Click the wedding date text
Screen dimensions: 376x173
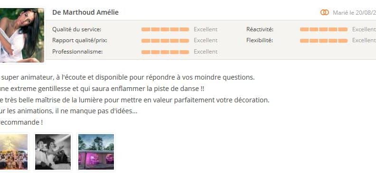[354, 13]
